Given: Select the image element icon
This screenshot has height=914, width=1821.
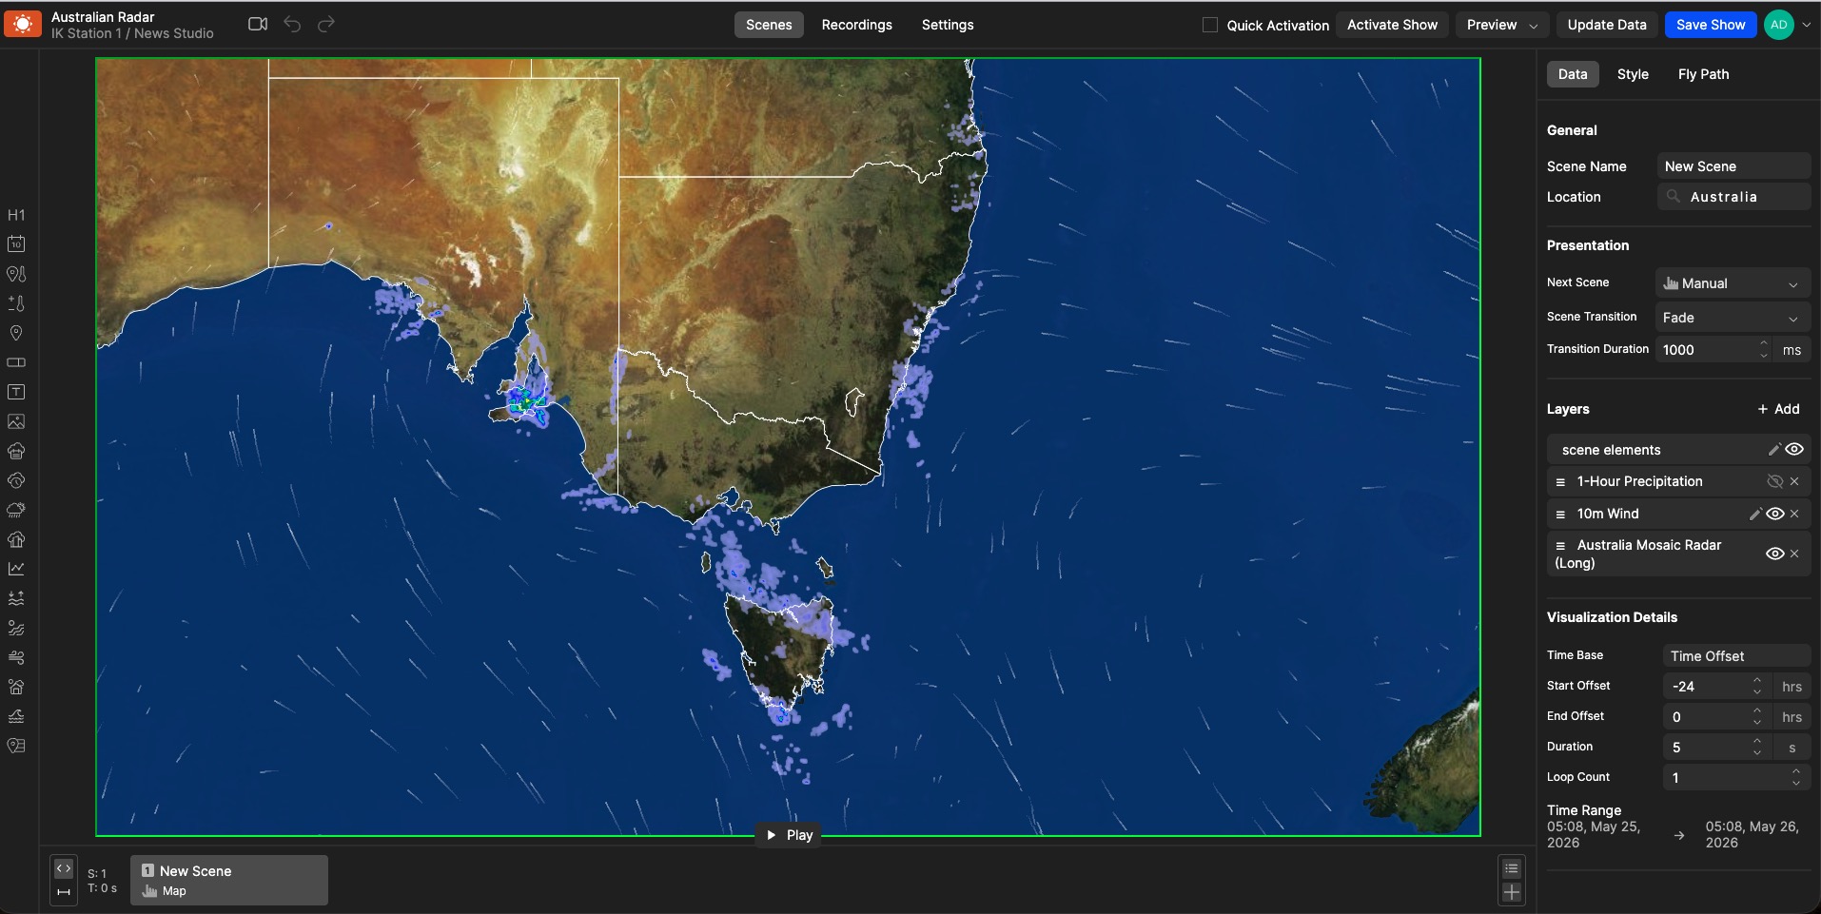Looking at the screenshot, I should click(16, 421).
